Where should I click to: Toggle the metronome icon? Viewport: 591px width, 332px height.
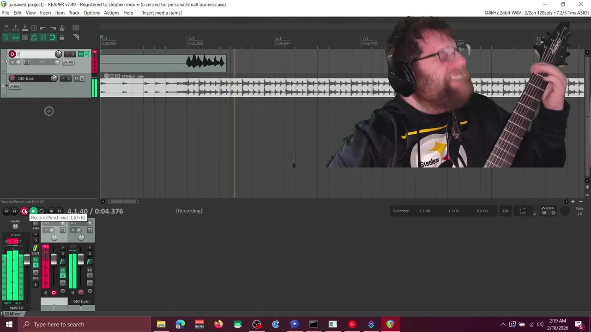pos(62,28)
